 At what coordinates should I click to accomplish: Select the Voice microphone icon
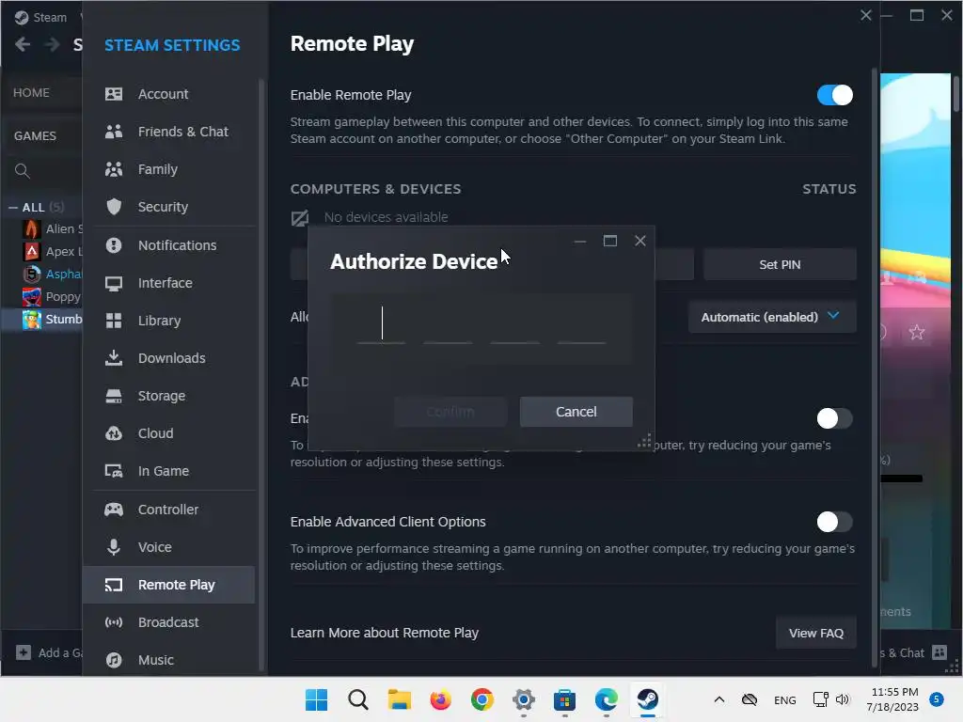(x=114, y=547)
